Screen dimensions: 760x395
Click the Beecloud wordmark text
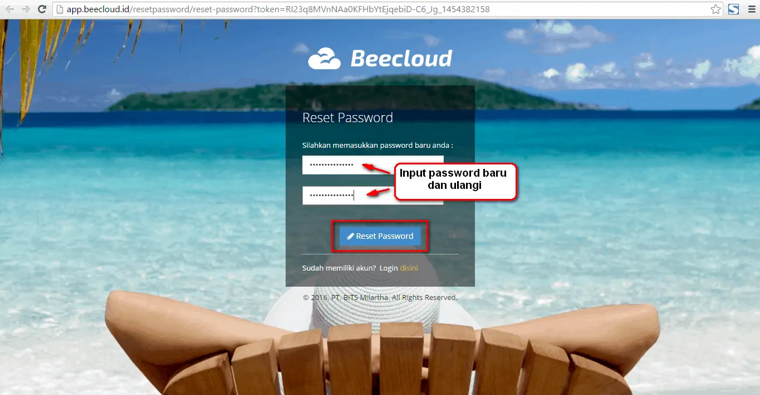tap(401, 58)
